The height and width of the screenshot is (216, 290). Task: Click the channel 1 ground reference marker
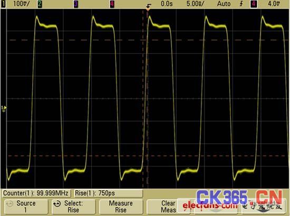4,109
